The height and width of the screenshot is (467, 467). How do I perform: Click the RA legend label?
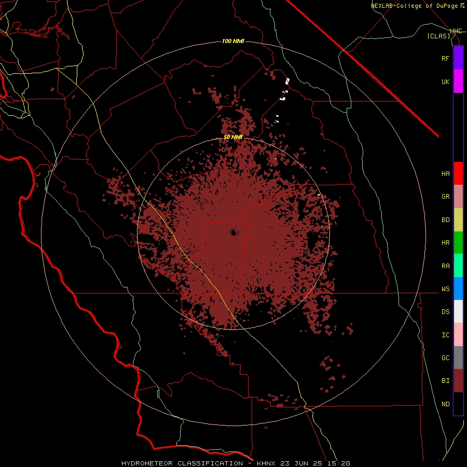[445, 266]
